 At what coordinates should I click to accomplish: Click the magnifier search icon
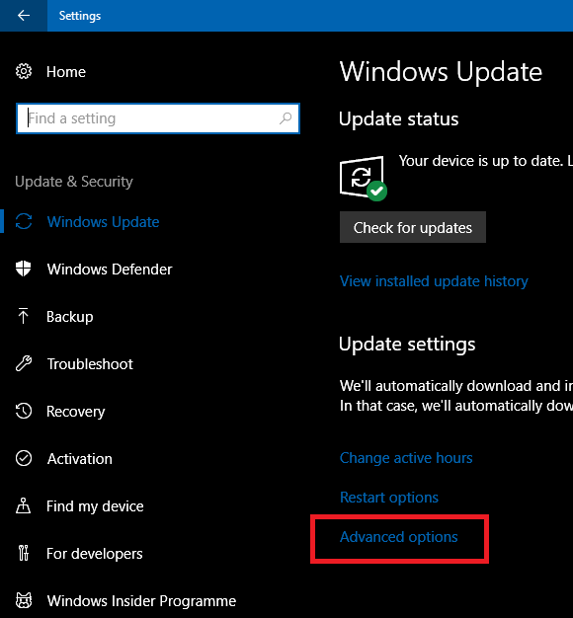[286, 118]
